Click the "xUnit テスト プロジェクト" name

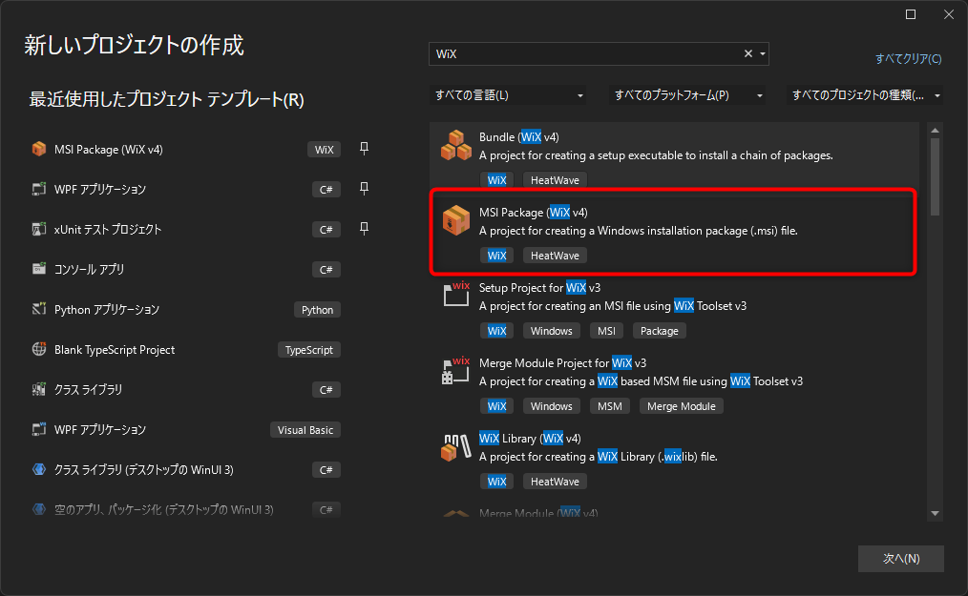pyautogui.click(x=108, y=230)
